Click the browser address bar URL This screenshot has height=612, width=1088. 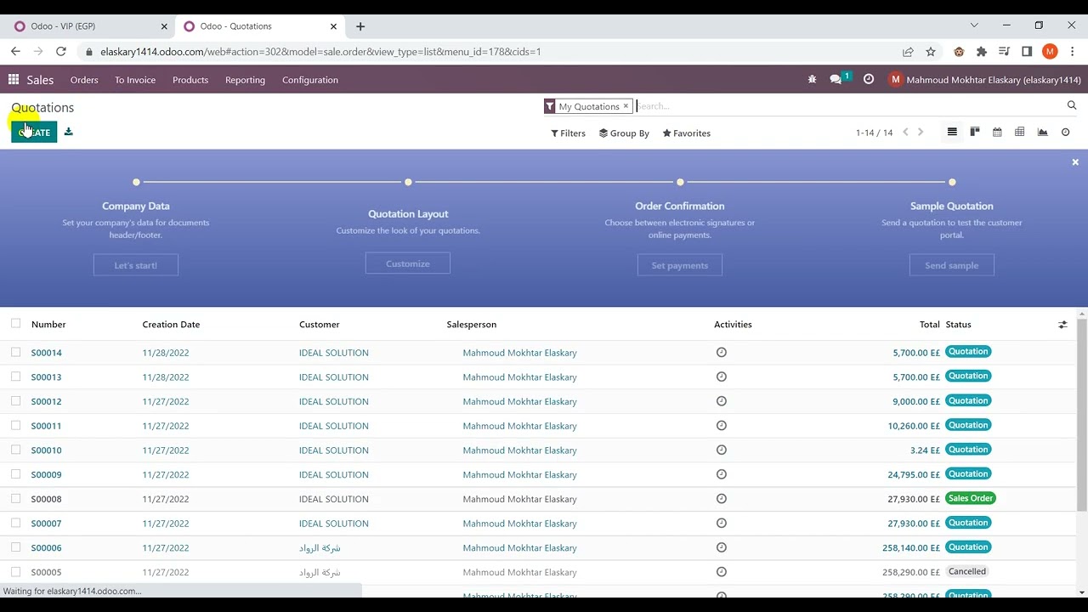[x=320, y=52]
